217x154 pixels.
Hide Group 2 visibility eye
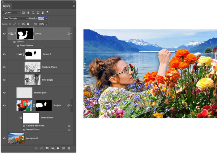point(4,54)
